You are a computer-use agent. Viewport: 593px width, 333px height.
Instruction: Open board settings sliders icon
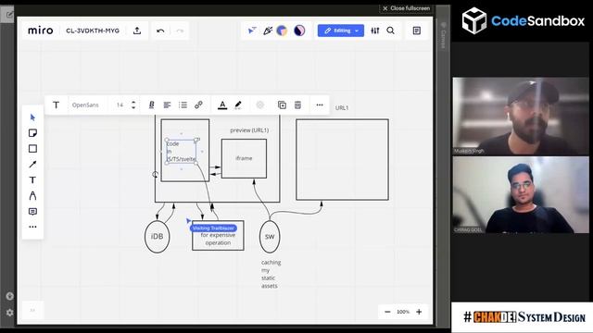(x=374, y=31)
